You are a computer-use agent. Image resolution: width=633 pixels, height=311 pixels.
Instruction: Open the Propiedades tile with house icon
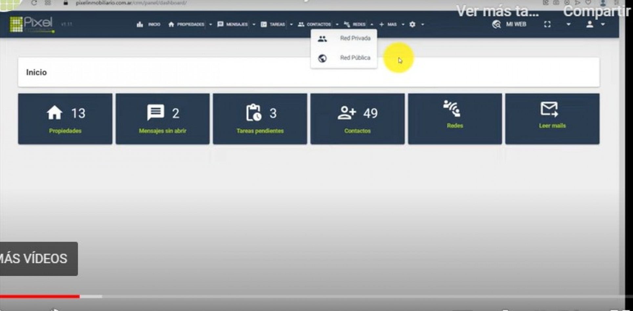[65, 119]
